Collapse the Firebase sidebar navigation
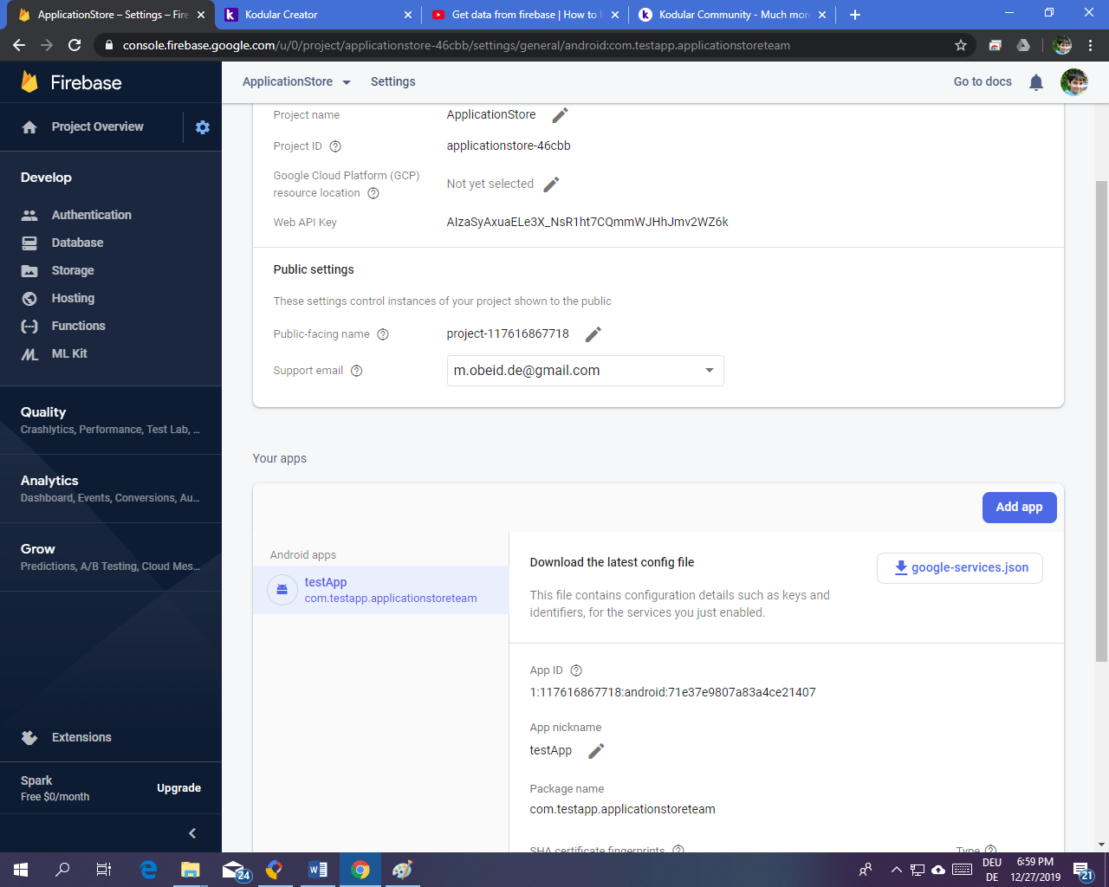The image size is (1109, 887). (x=192, y=833)
